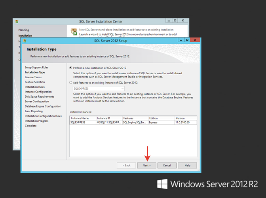Select Perform a new installation radio button
Viewport: 266px width, 198px height.
point(71,68)
